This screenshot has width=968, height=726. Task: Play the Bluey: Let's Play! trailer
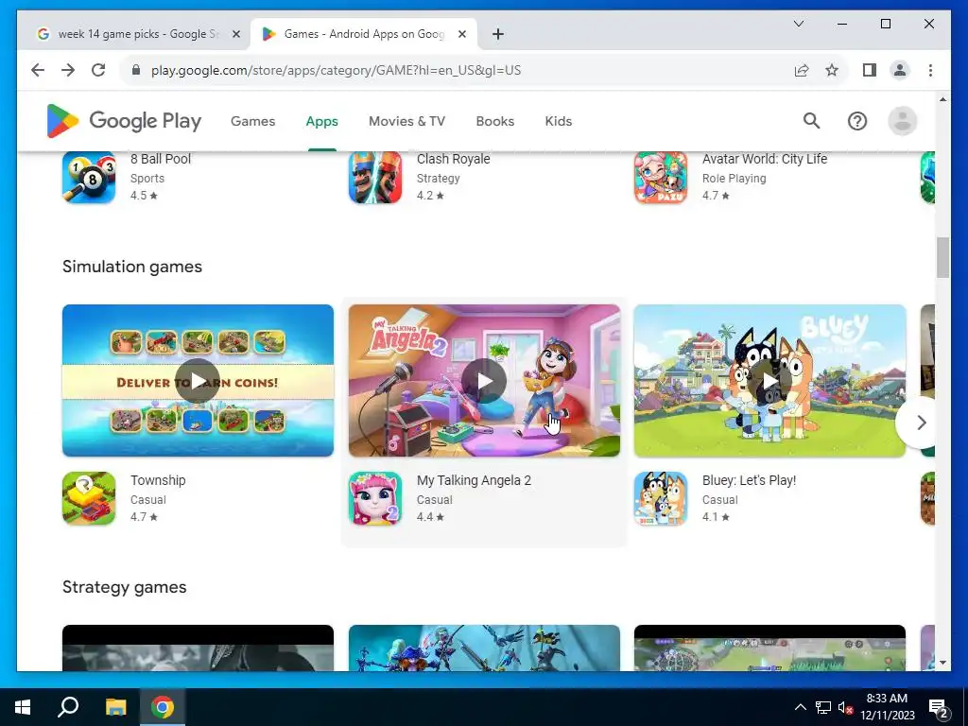[x=769, y=381]
